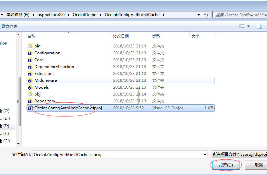The image size is (267, 175).
Task: Toggle the preview pane icon
Action: tap(259, 26)
